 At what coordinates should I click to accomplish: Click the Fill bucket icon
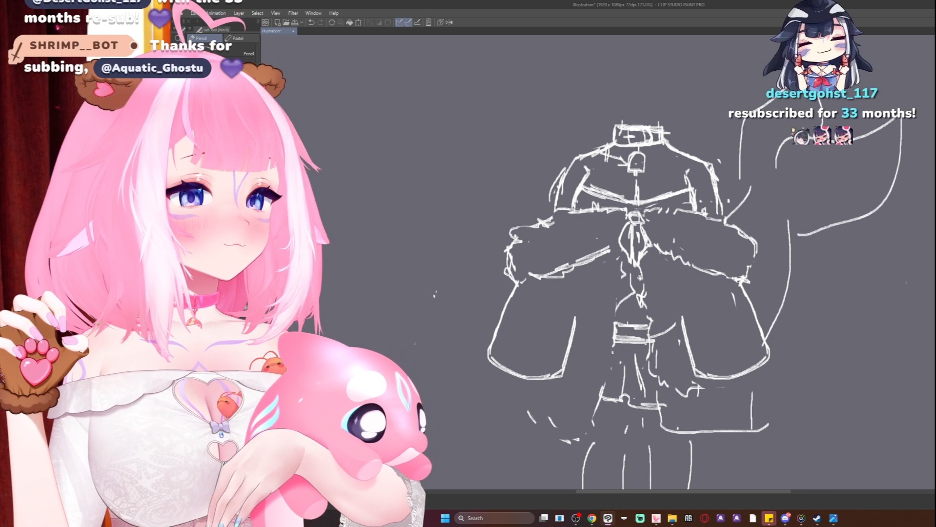coord(349,22)
